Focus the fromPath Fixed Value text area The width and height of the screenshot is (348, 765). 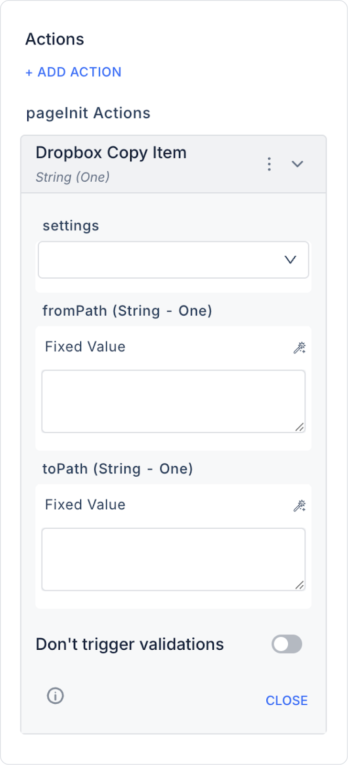point(173,401)
